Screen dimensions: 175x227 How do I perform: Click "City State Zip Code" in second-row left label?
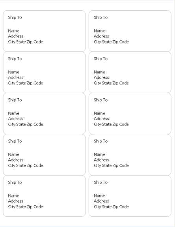[x=26, y=83]
